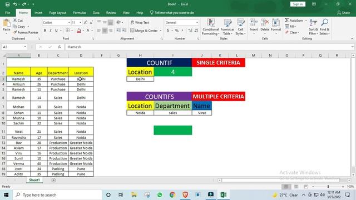356x200 pixels.
Task: Toggle middle vertical align
Action: point(105,22)
